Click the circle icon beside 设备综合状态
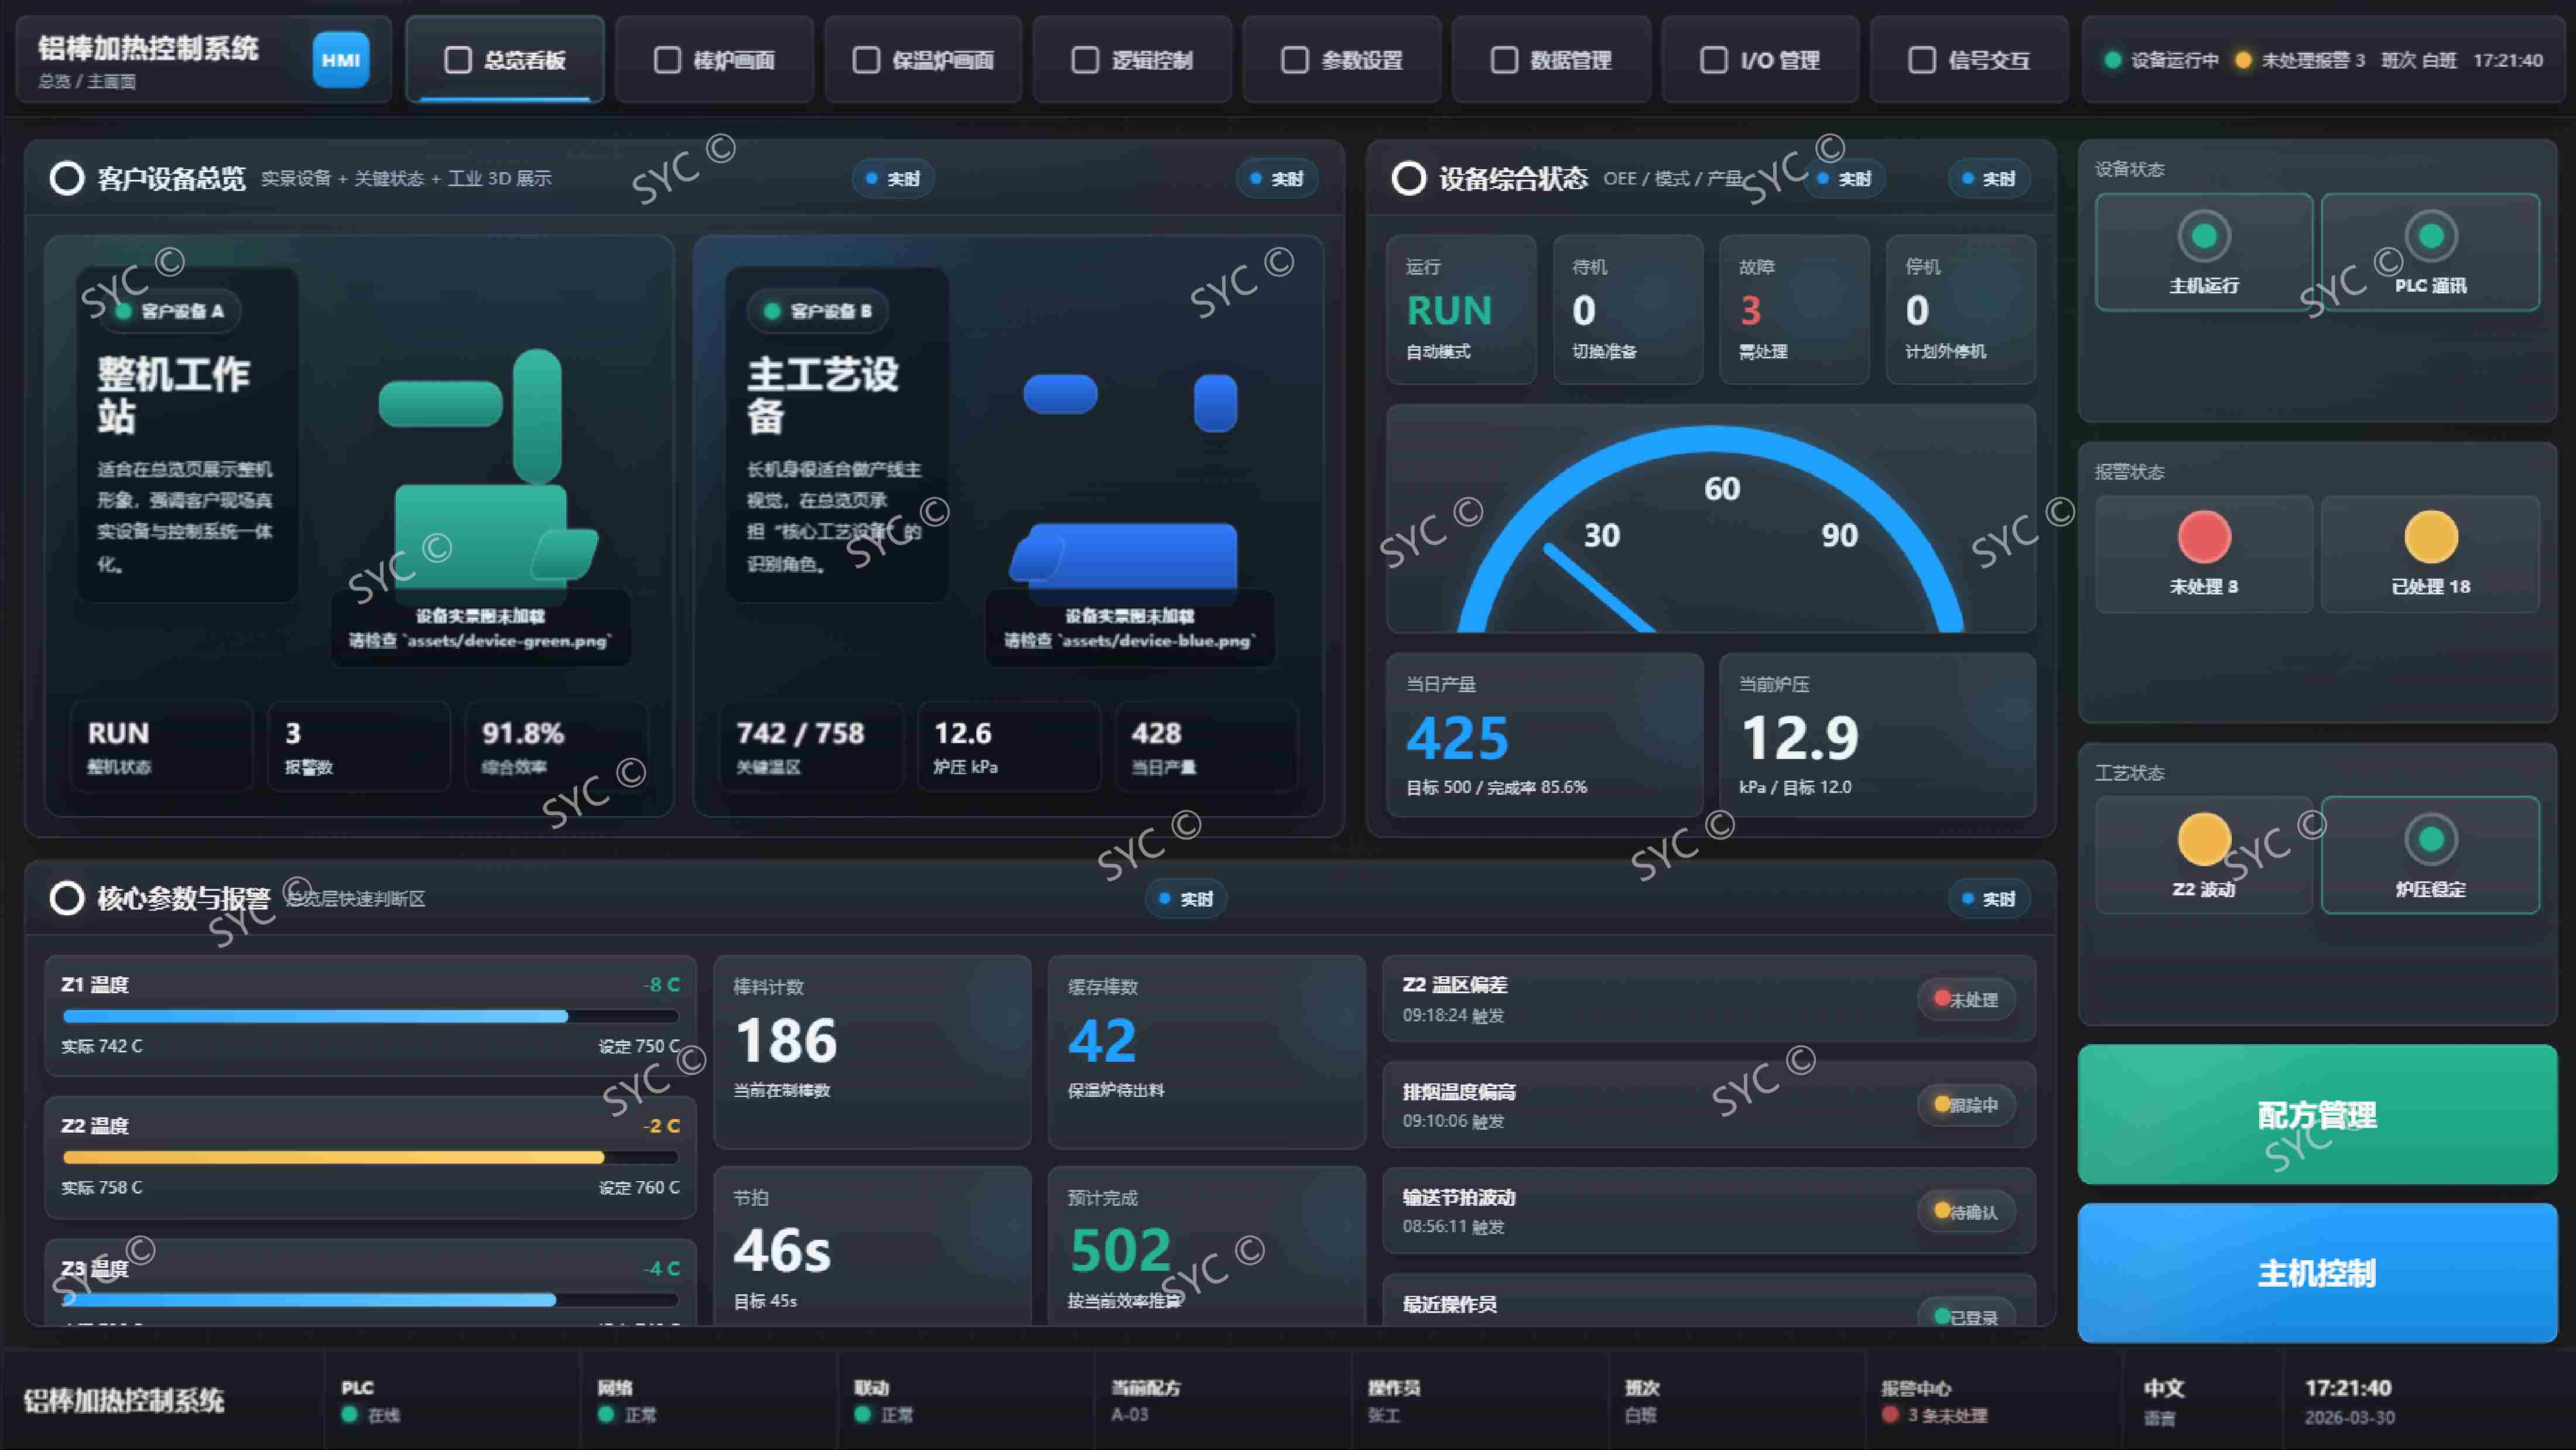The width and height of the screenshot is (2576, 1450). pos(1409,179)
